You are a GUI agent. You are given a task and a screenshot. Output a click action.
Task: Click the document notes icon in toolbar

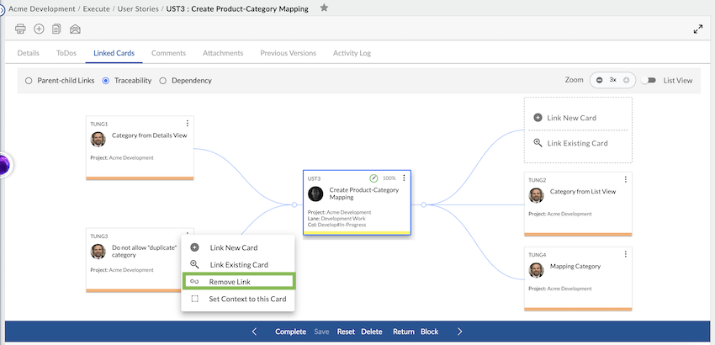[x=56, y=29]
